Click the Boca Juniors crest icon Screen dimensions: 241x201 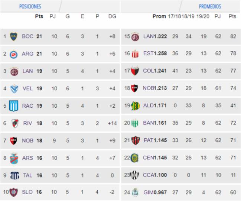click(x=14, y=37)
